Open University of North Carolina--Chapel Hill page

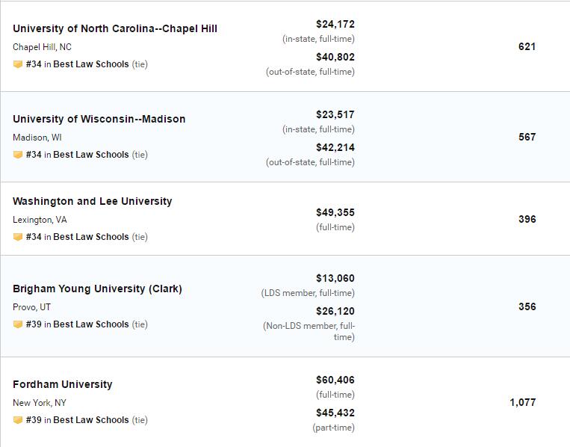[115, 28]
